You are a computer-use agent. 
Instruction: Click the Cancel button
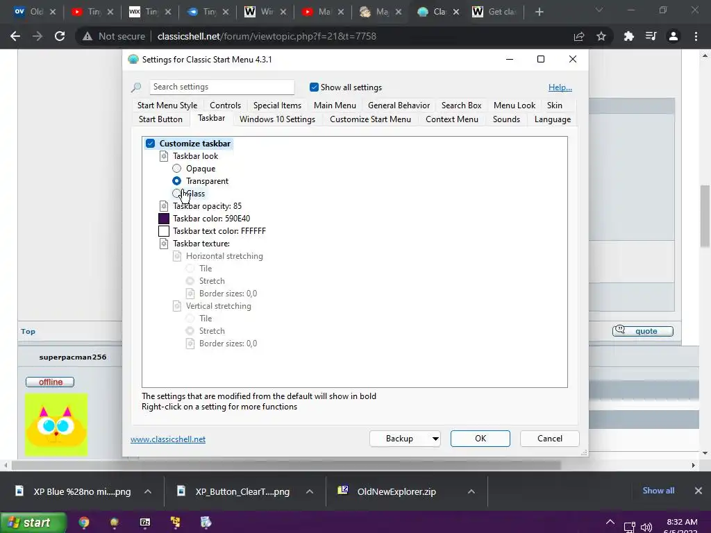(550, 439)
